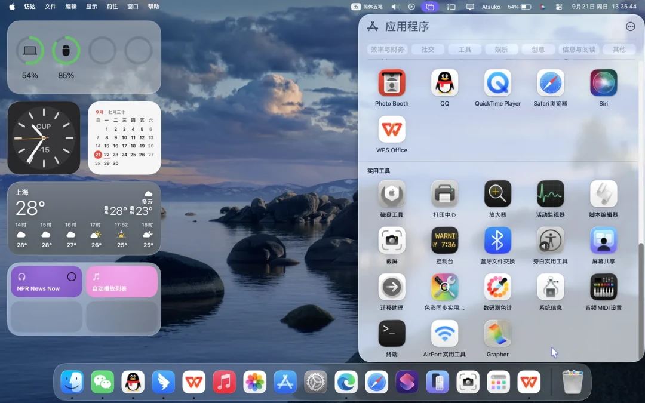
Task: Open 活动监视器 Activity Monitor
Action: pyautogui.click(x=551, y=194)
